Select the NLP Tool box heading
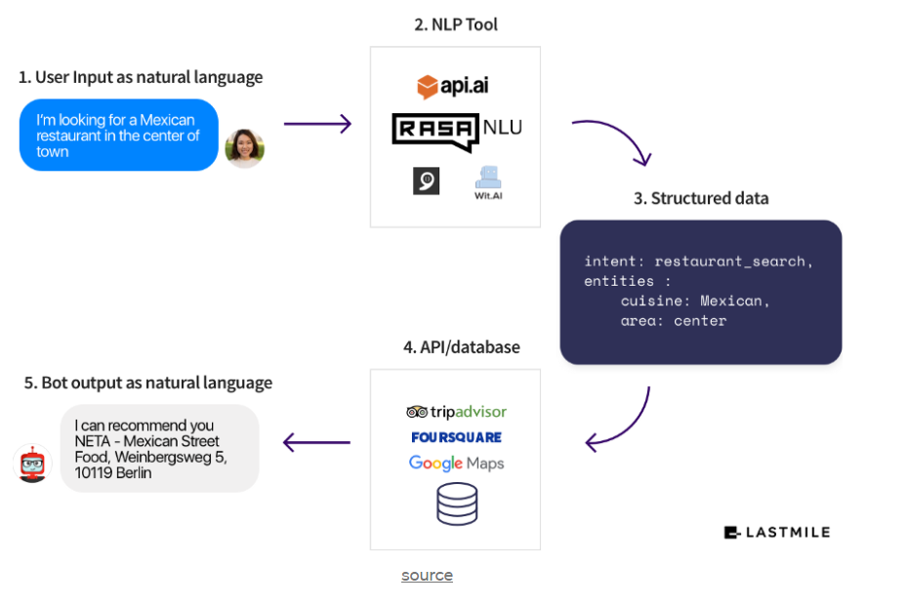This screenshot has width=909, height=606. coord(455,24)
